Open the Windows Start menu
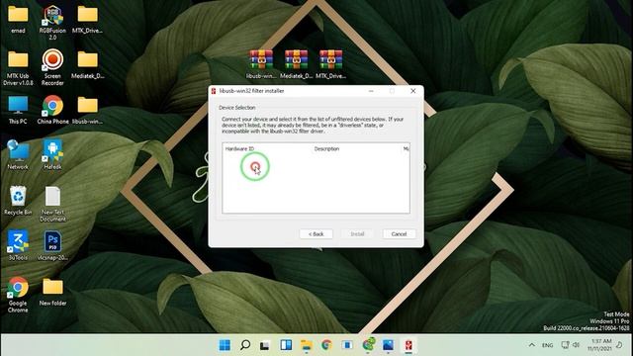The width and height of the screenshot is (633, 356). [225, 345]
